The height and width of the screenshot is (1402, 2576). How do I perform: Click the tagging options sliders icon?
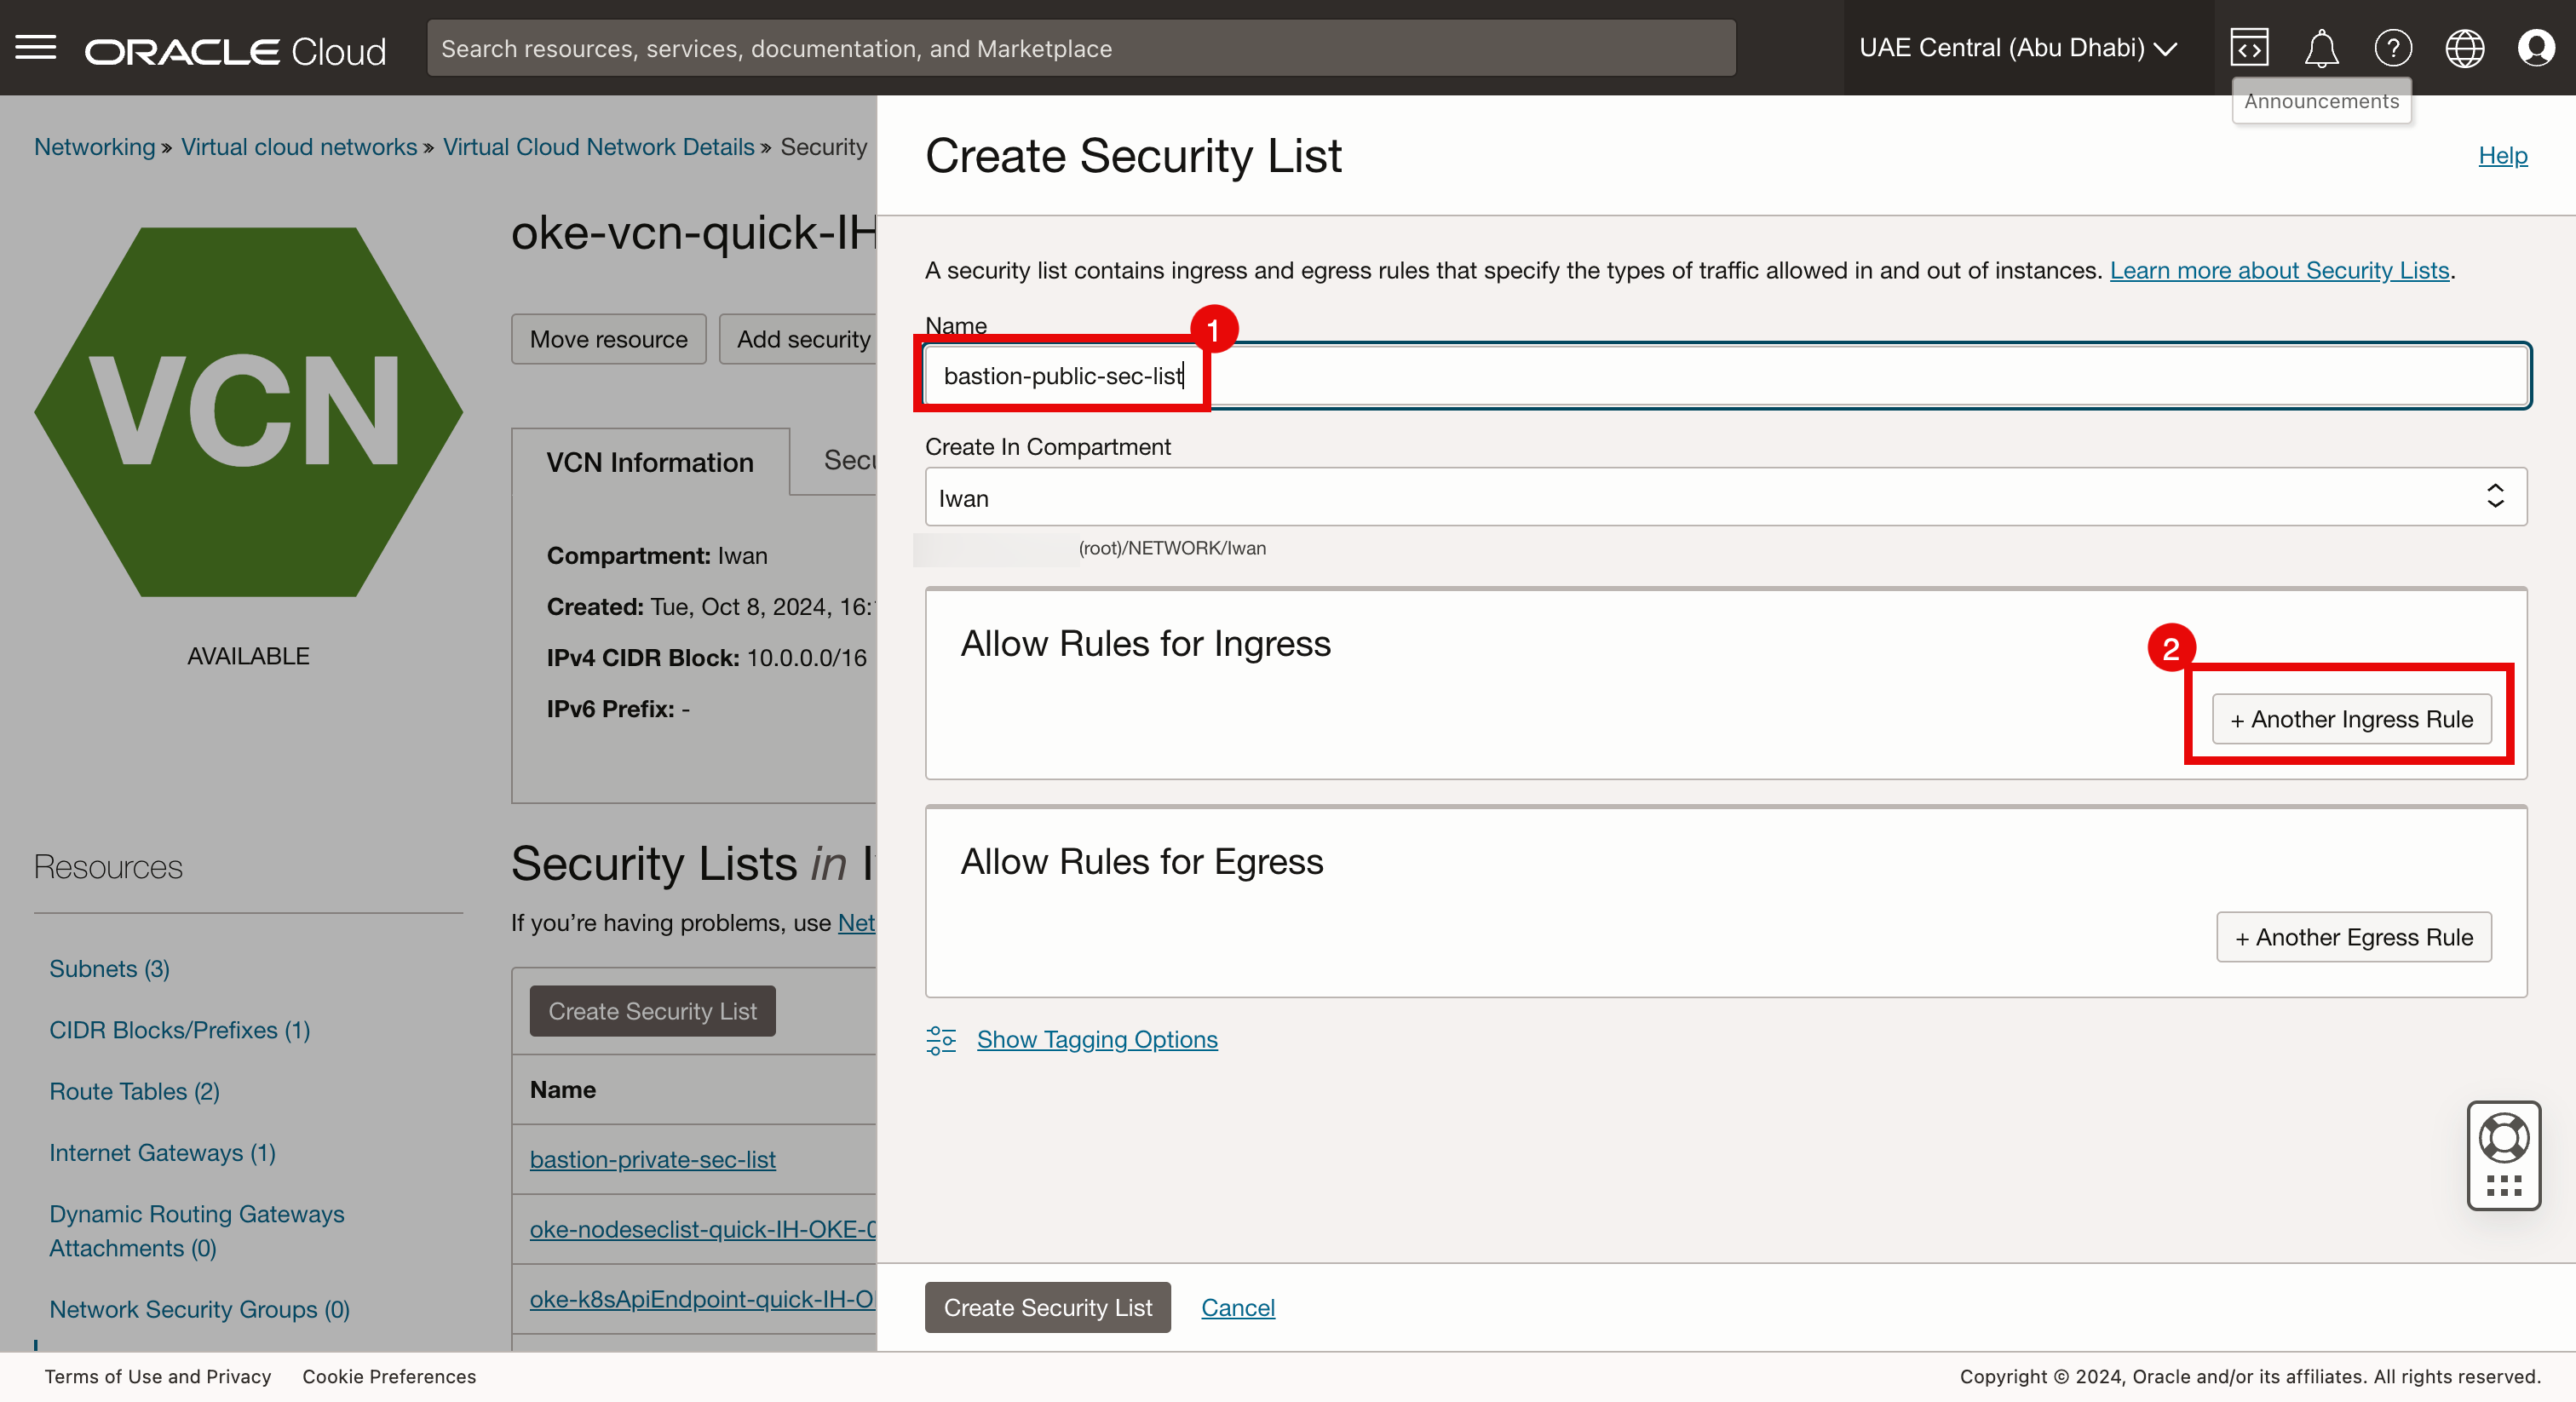941,1040
